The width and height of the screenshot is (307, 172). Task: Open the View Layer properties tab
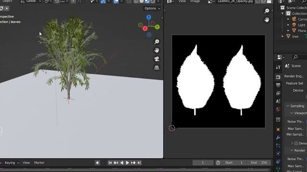tap(278, 93)
